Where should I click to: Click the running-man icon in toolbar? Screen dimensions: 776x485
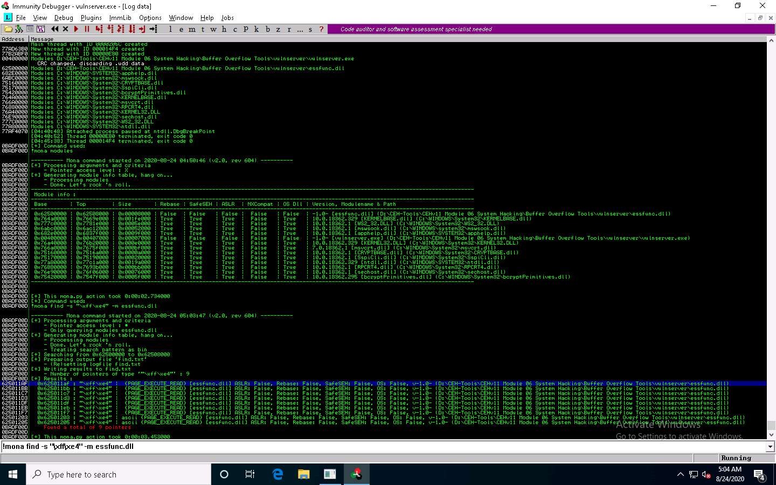click(19, 29)
